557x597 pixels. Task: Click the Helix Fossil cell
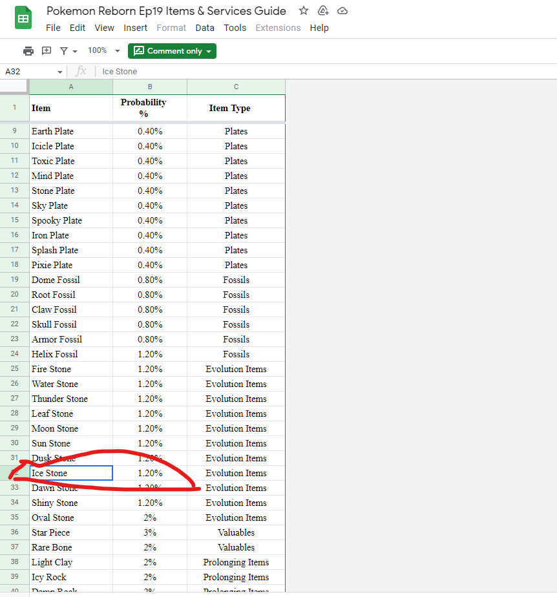[71, 354]
